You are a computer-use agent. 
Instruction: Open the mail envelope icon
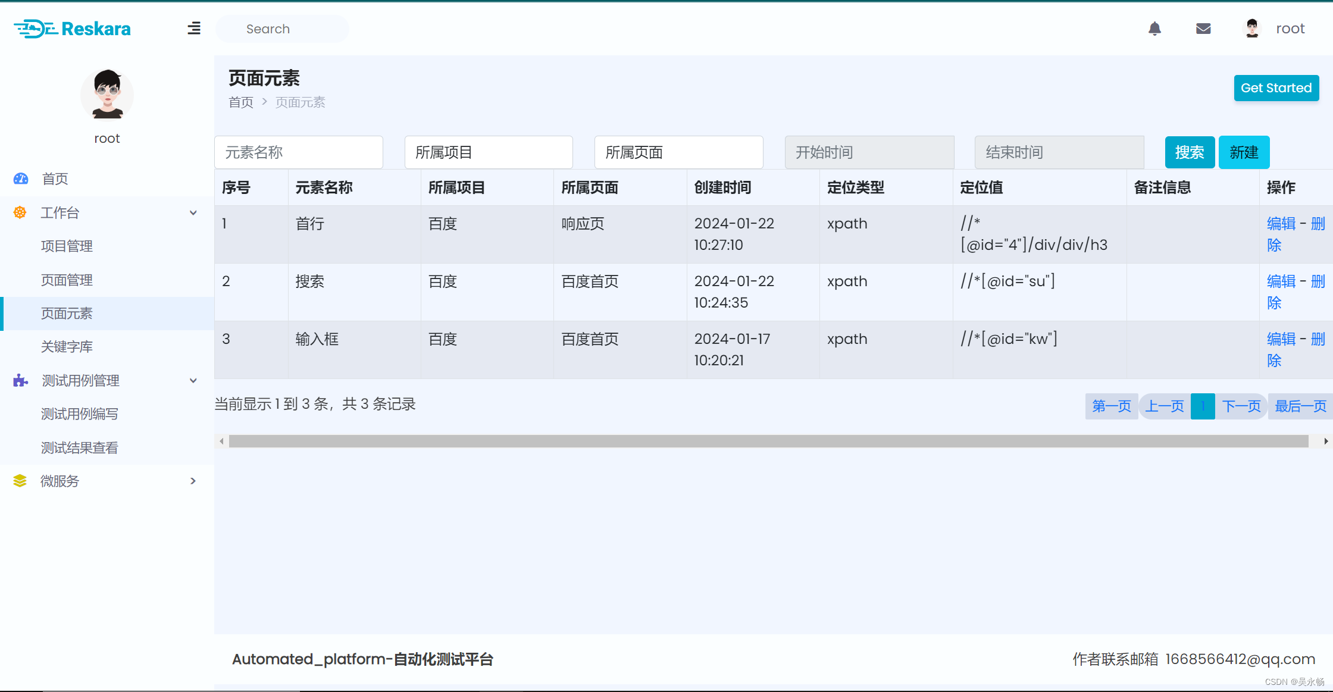(x=1203, y=29)
